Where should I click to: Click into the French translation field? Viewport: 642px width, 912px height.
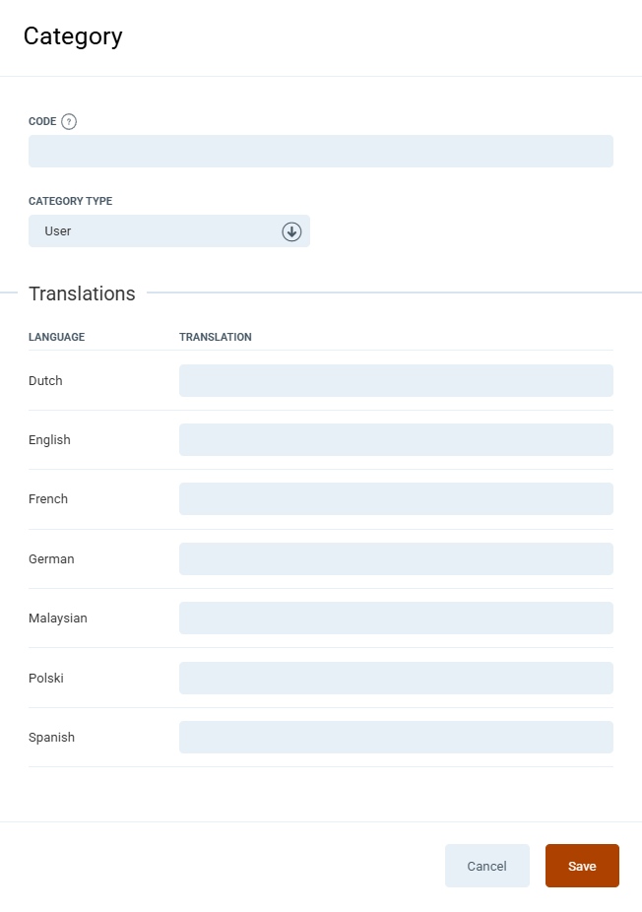click(x=395, y=499)
